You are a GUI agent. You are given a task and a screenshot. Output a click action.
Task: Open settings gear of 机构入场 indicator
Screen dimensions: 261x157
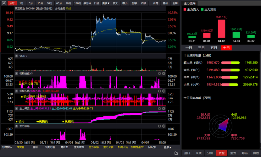159,91
